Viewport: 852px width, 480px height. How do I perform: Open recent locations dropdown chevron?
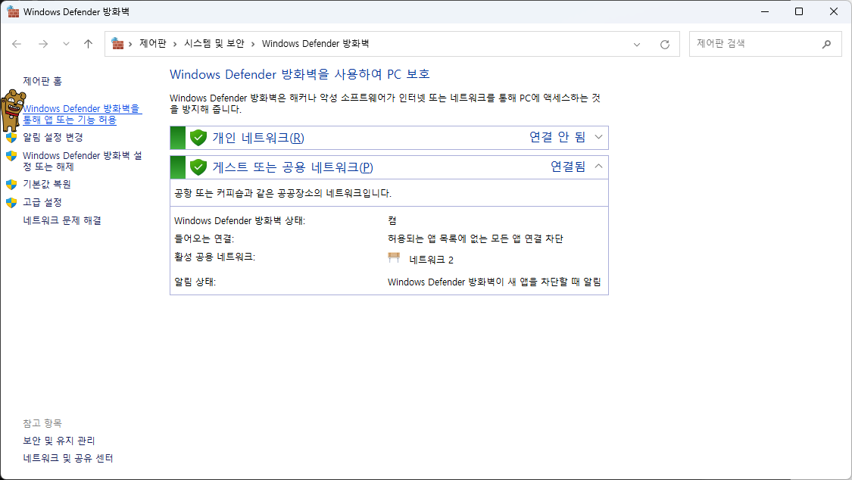pos(67,44)
